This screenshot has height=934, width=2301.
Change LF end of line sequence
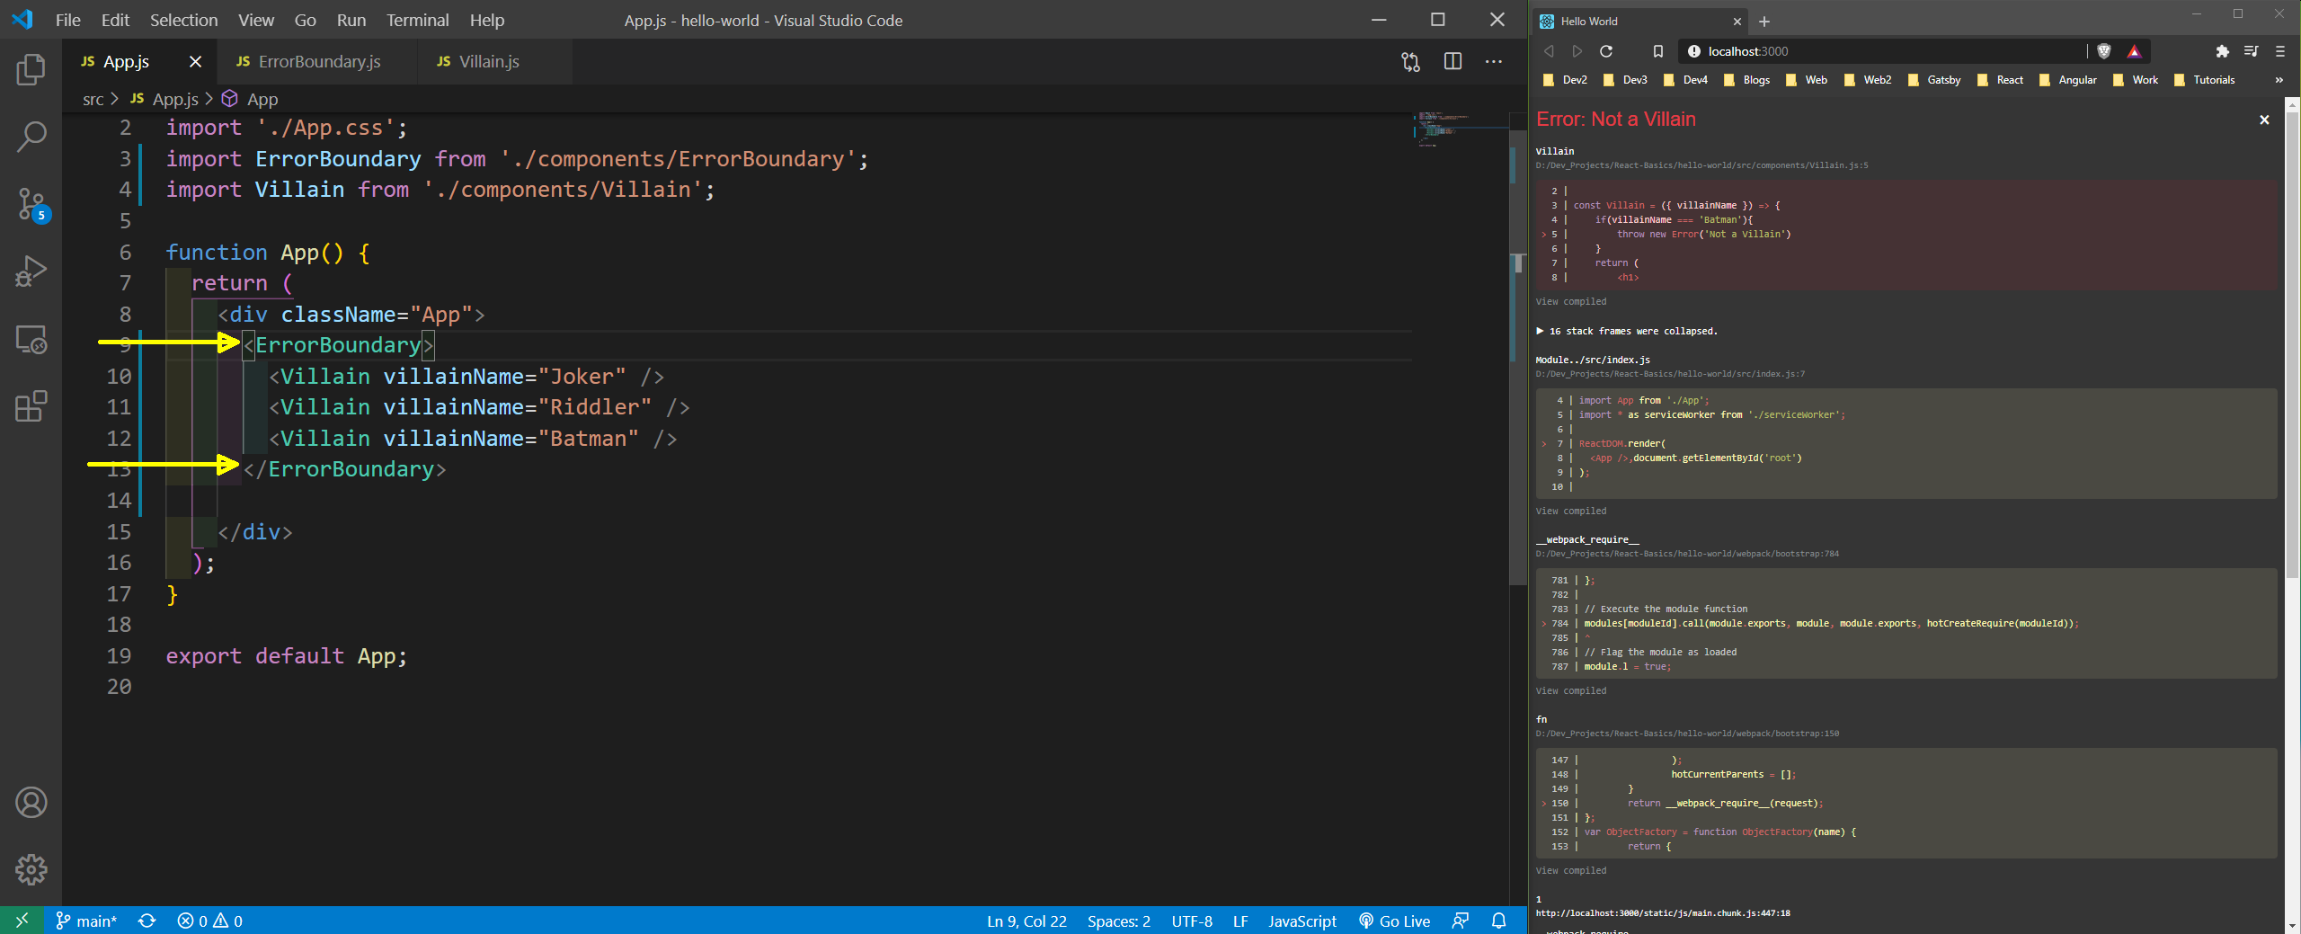1240,921
